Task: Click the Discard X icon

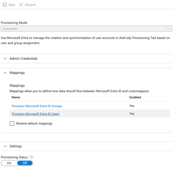Action: pos(21,5)
